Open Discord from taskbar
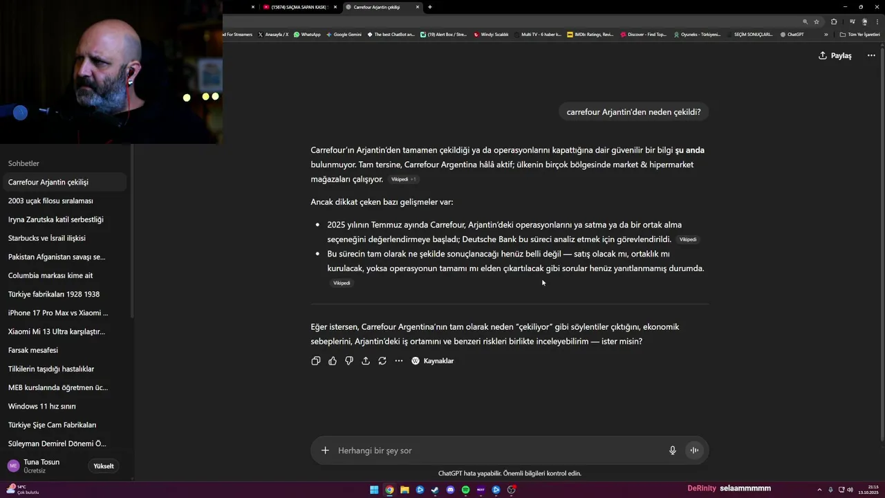 click(450, 490)
